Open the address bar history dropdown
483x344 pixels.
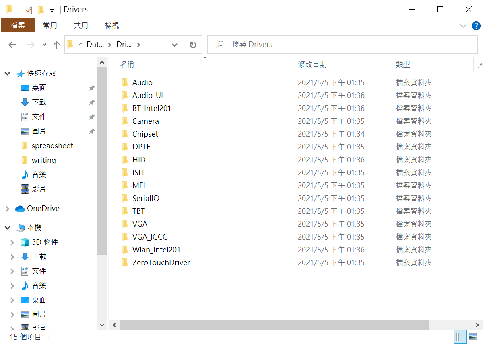175,45
